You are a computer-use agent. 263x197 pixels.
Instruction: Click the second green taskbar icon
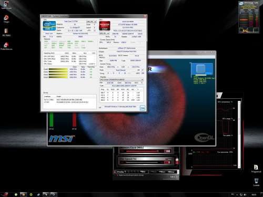[x=31, y=194]
